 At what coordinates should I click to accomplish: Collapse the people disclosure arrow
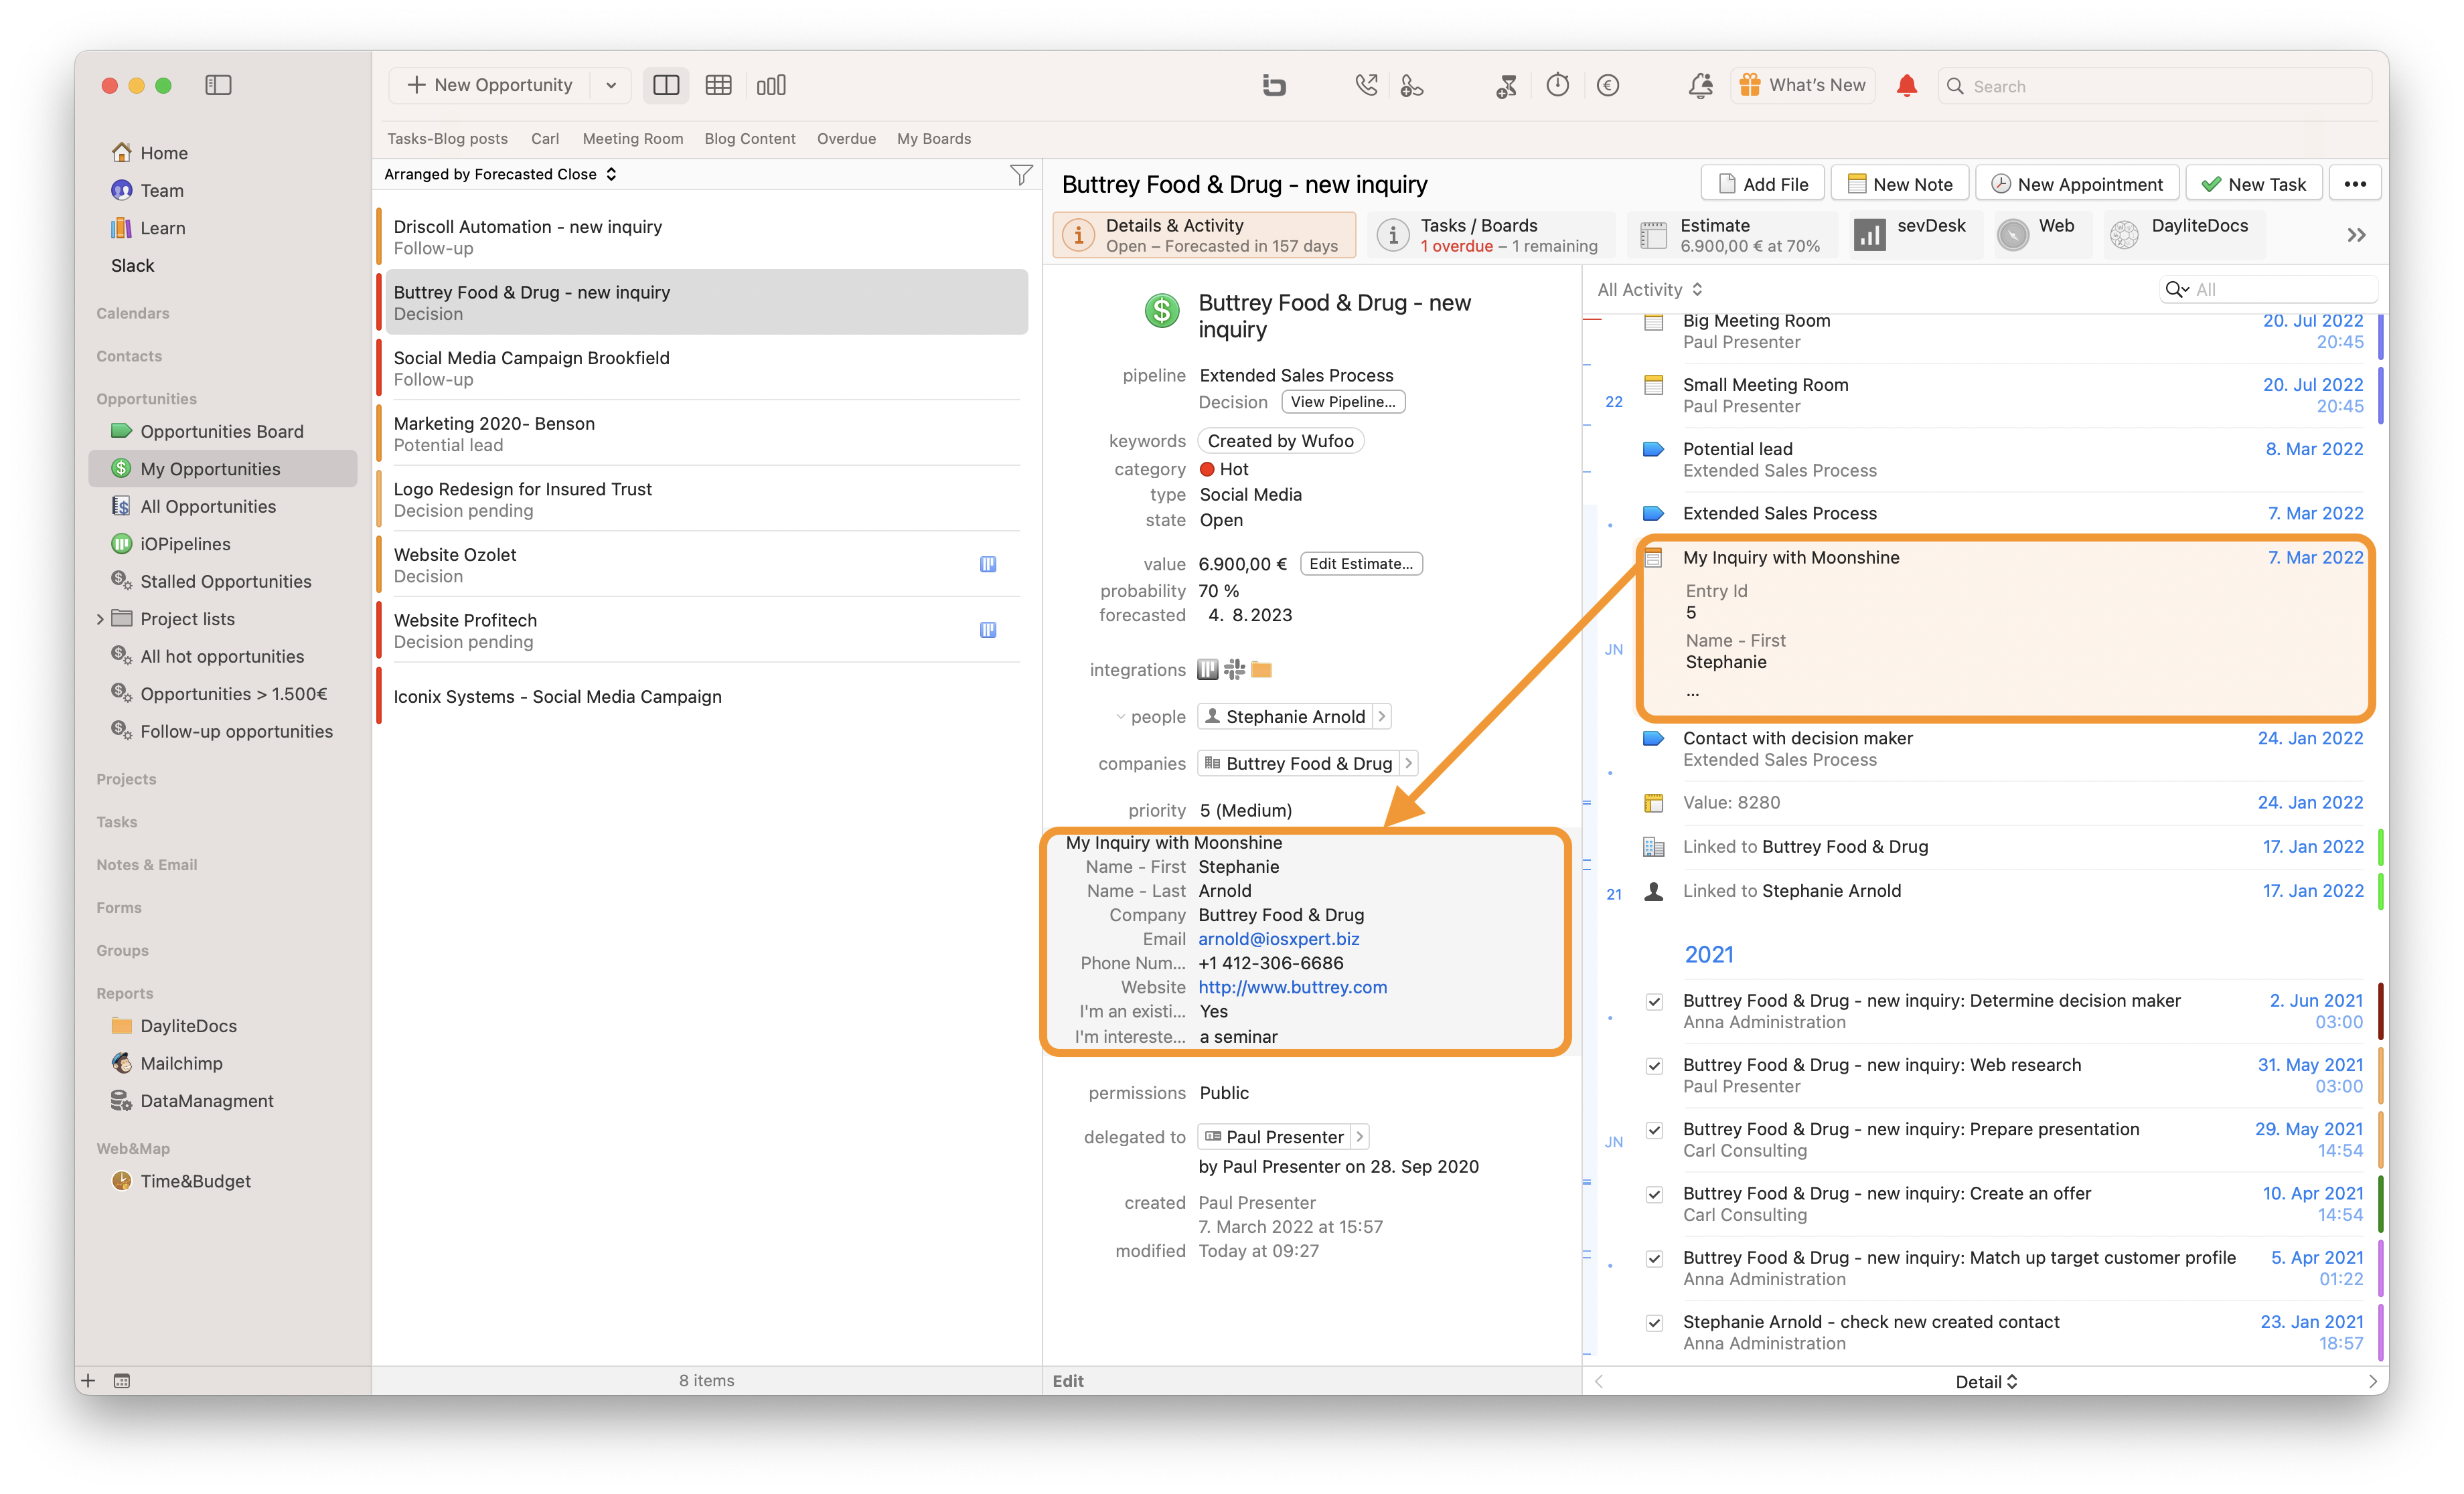pyautogui.click(x=1120, y=717)
